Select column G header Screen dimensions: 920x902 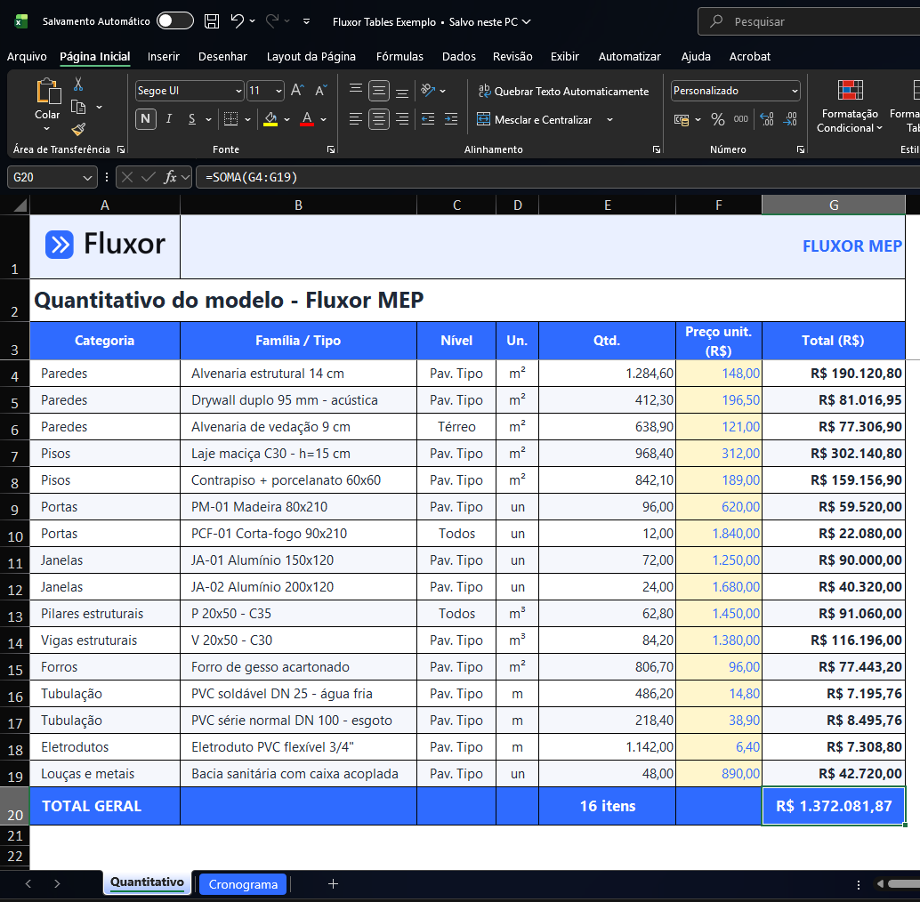(833, 205)
